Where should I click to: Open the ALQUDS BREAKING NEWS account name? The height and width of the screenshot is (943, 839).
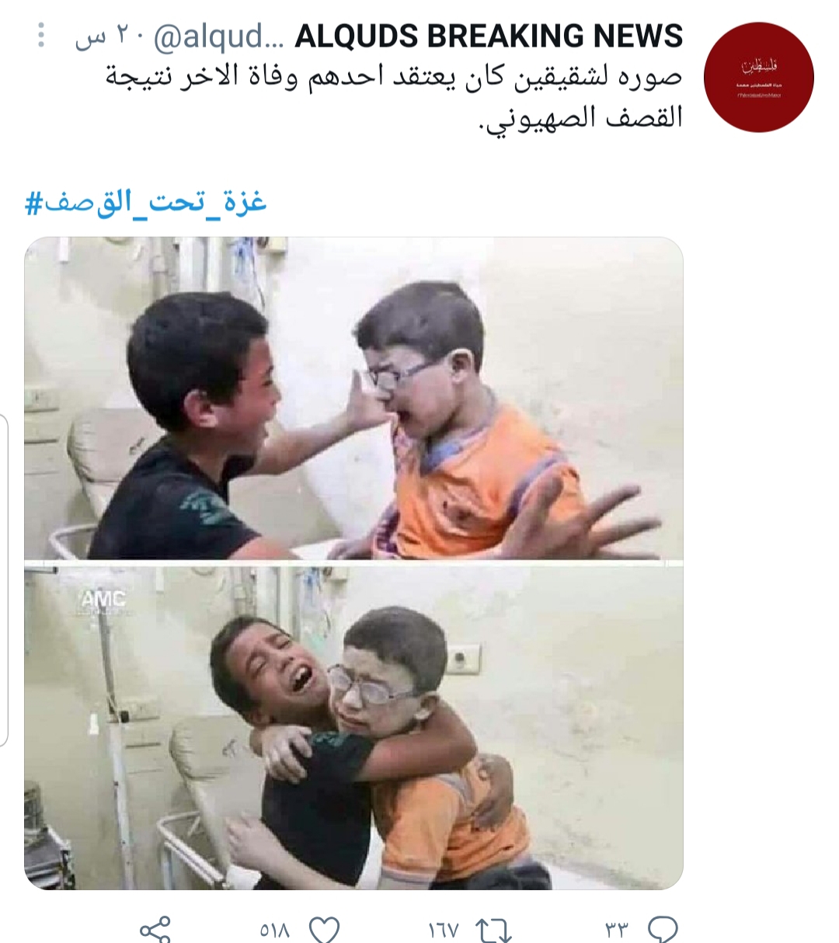point(489,36)
